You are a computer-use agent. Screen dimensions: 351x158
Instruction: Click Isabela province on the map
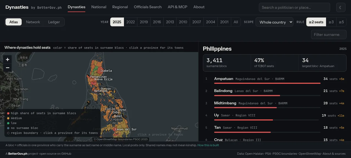(106, 71)
